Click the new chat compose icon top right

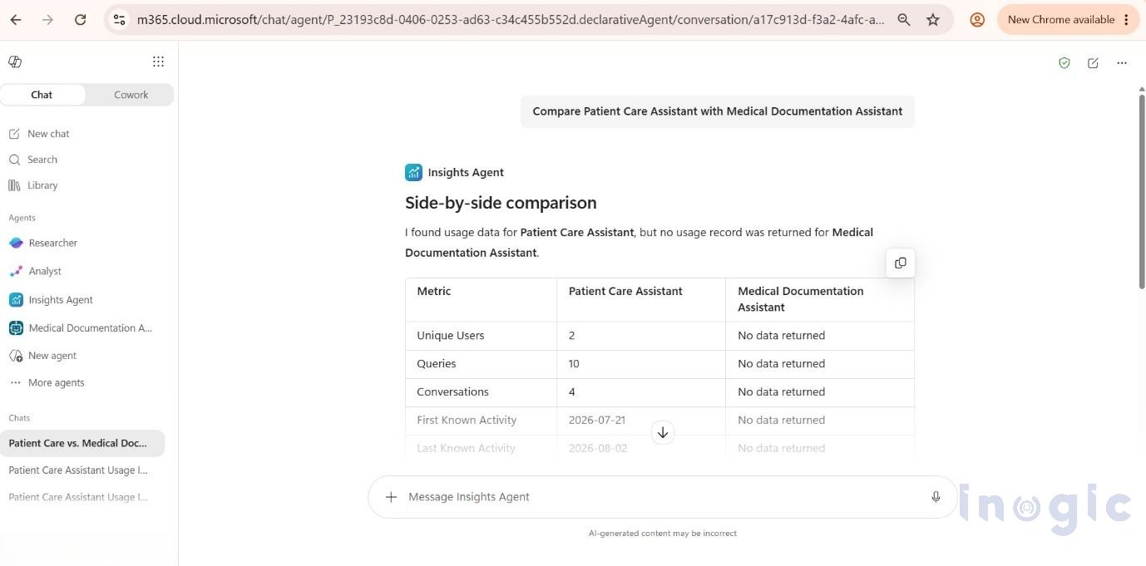(x=1093, y=62)
